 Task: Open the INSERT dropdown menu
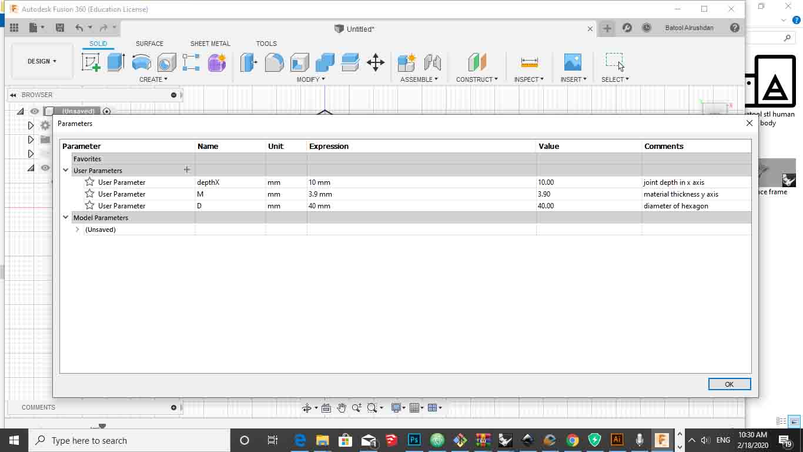(x=574, y=79)
